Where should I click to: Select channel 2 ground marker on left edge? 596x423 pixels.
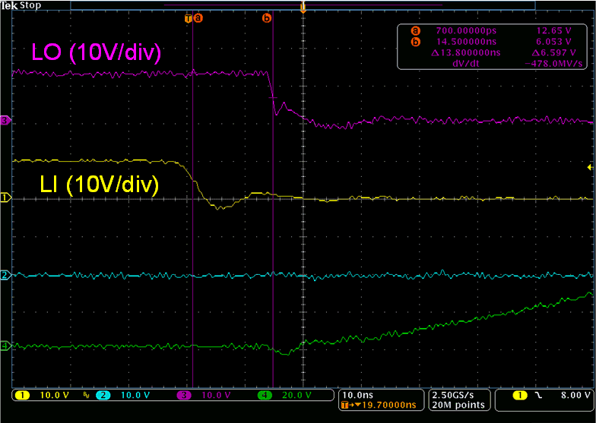[x=5, y=274]
